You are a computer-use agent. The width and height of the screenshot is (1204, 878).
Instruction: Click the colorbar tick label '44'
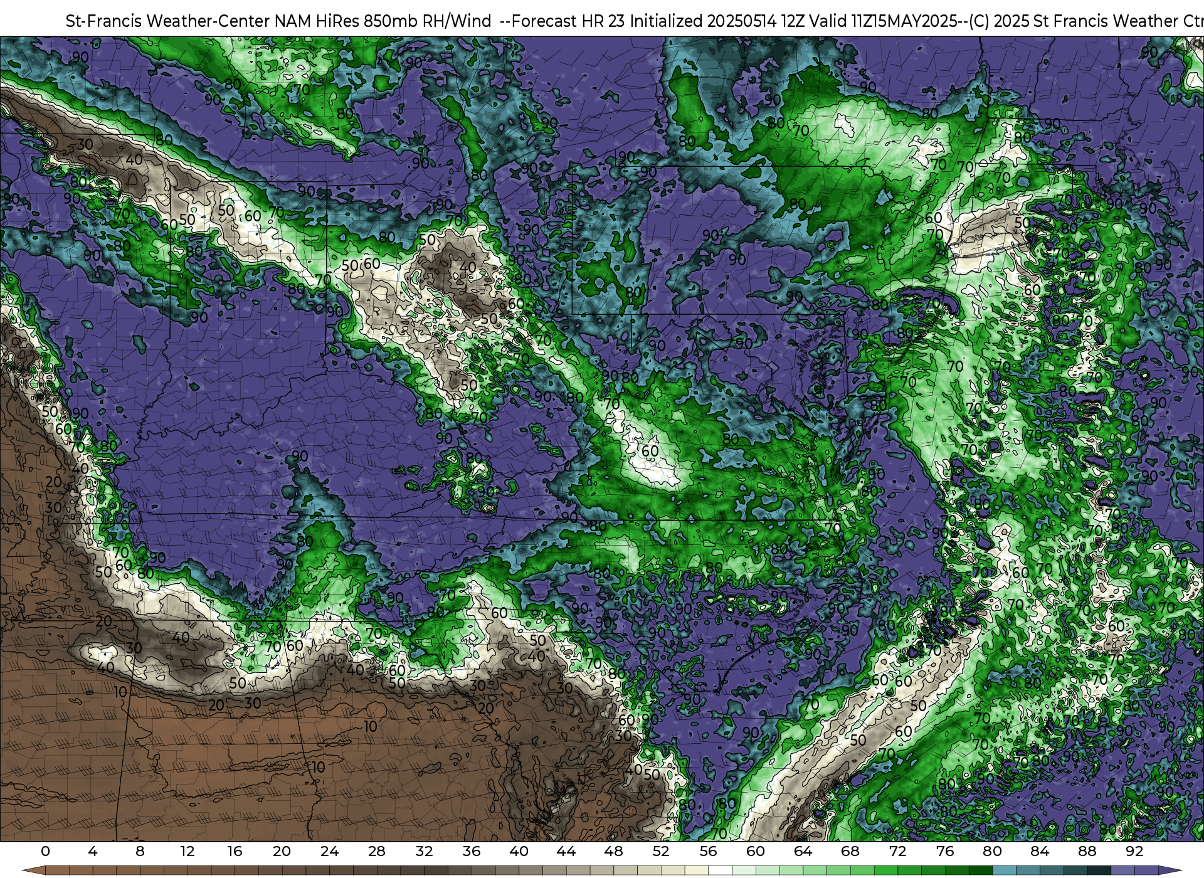click(566, 851)
